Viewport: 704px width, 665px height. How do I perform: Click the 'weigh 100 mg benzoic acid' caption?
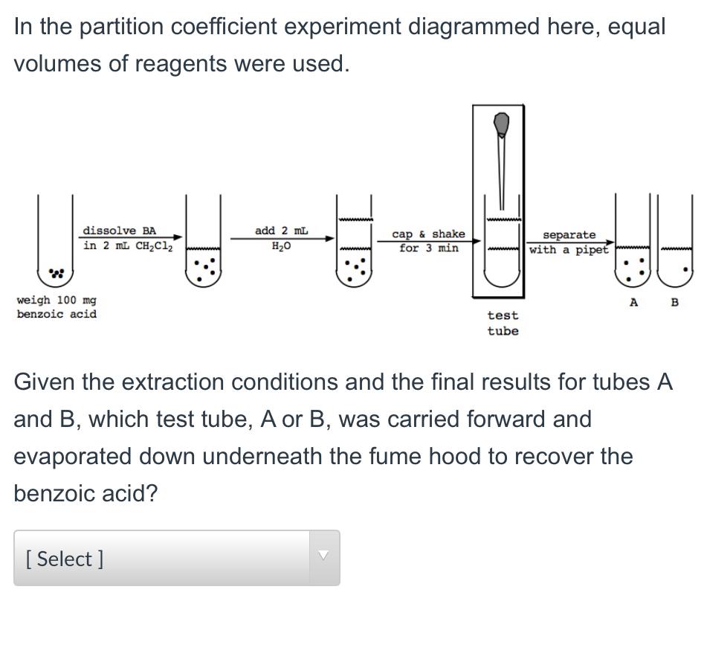pos(56,307)
